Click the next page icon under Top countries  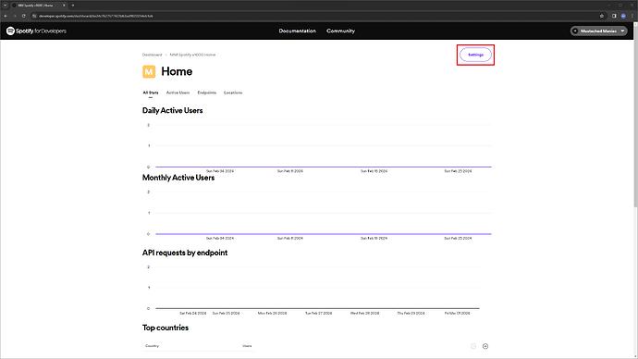click(485, 346)
